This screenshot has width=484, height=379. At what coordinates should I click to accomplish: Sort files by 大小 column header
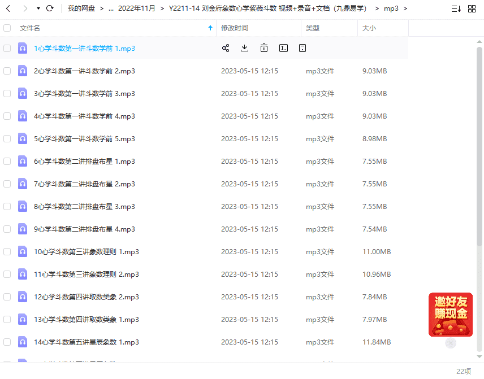(369, 28)
